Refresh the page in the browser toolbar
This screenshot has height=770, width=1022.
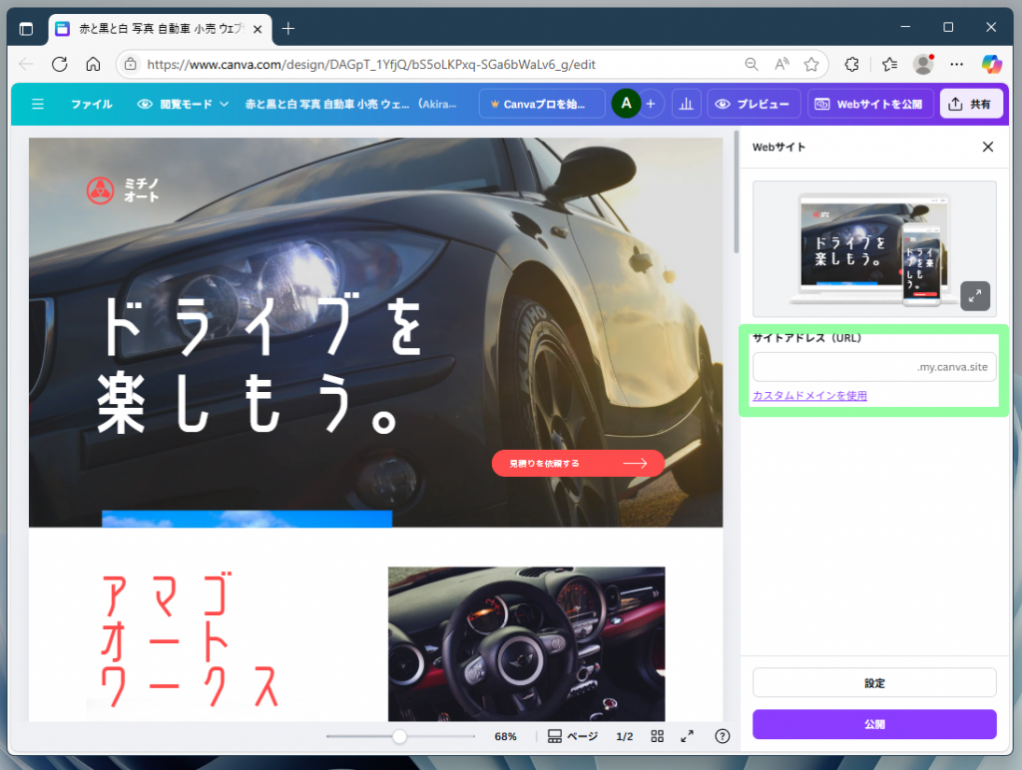(x=60, y=64)
